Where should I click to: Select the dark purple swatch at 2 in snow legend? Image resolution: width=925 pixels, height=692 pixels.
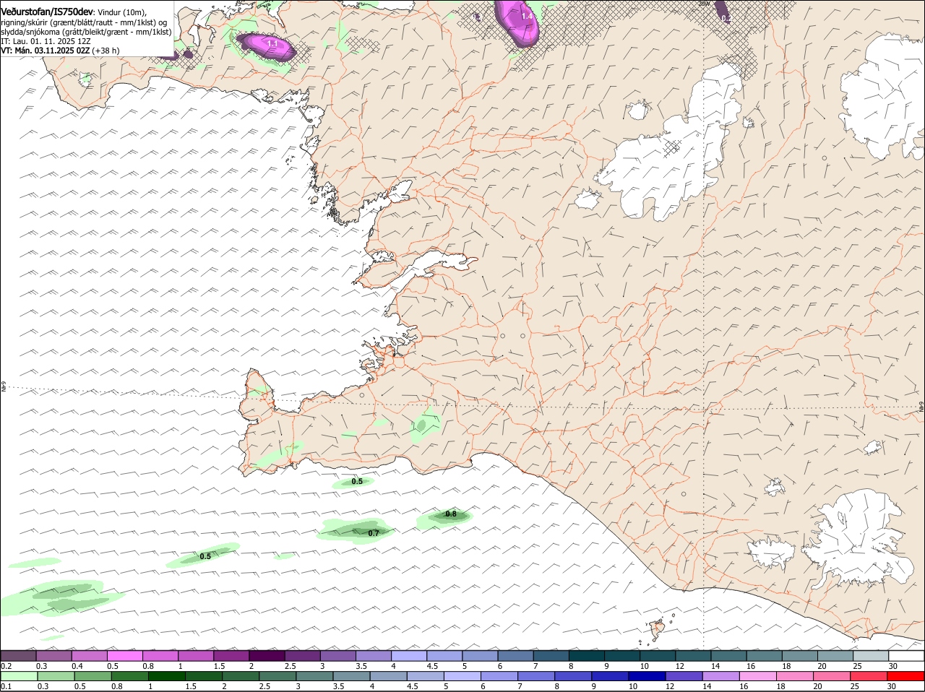[267, 656]
